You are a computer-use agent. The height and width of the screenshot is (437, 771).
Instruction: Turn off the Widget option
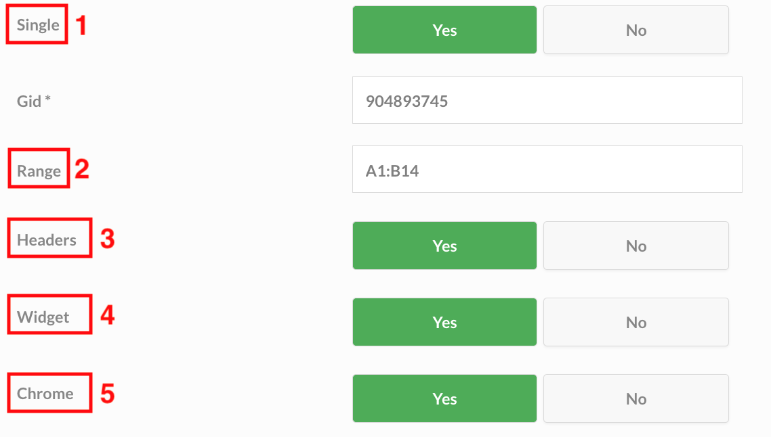tap(635, 322)
